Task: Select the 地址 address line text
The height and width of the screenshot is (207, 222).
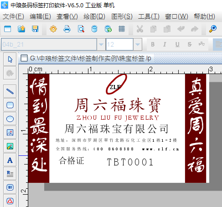Action: [116, 140]
